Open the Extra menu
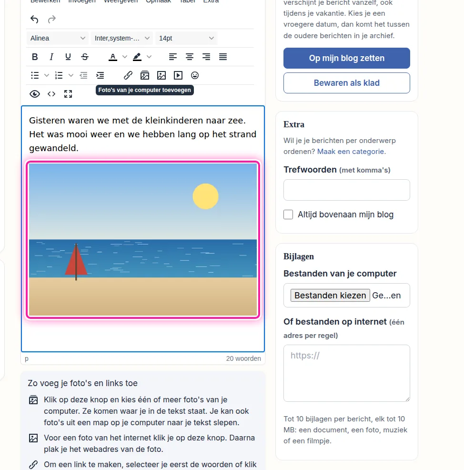Screen dimensions: 464x470 (211, 1)
